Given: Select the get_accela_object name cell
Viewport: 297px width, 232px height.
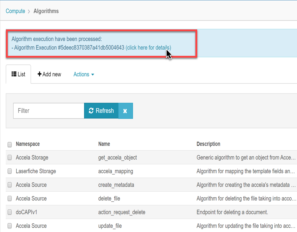Looking at the screenshot, I should click(117, 157).
